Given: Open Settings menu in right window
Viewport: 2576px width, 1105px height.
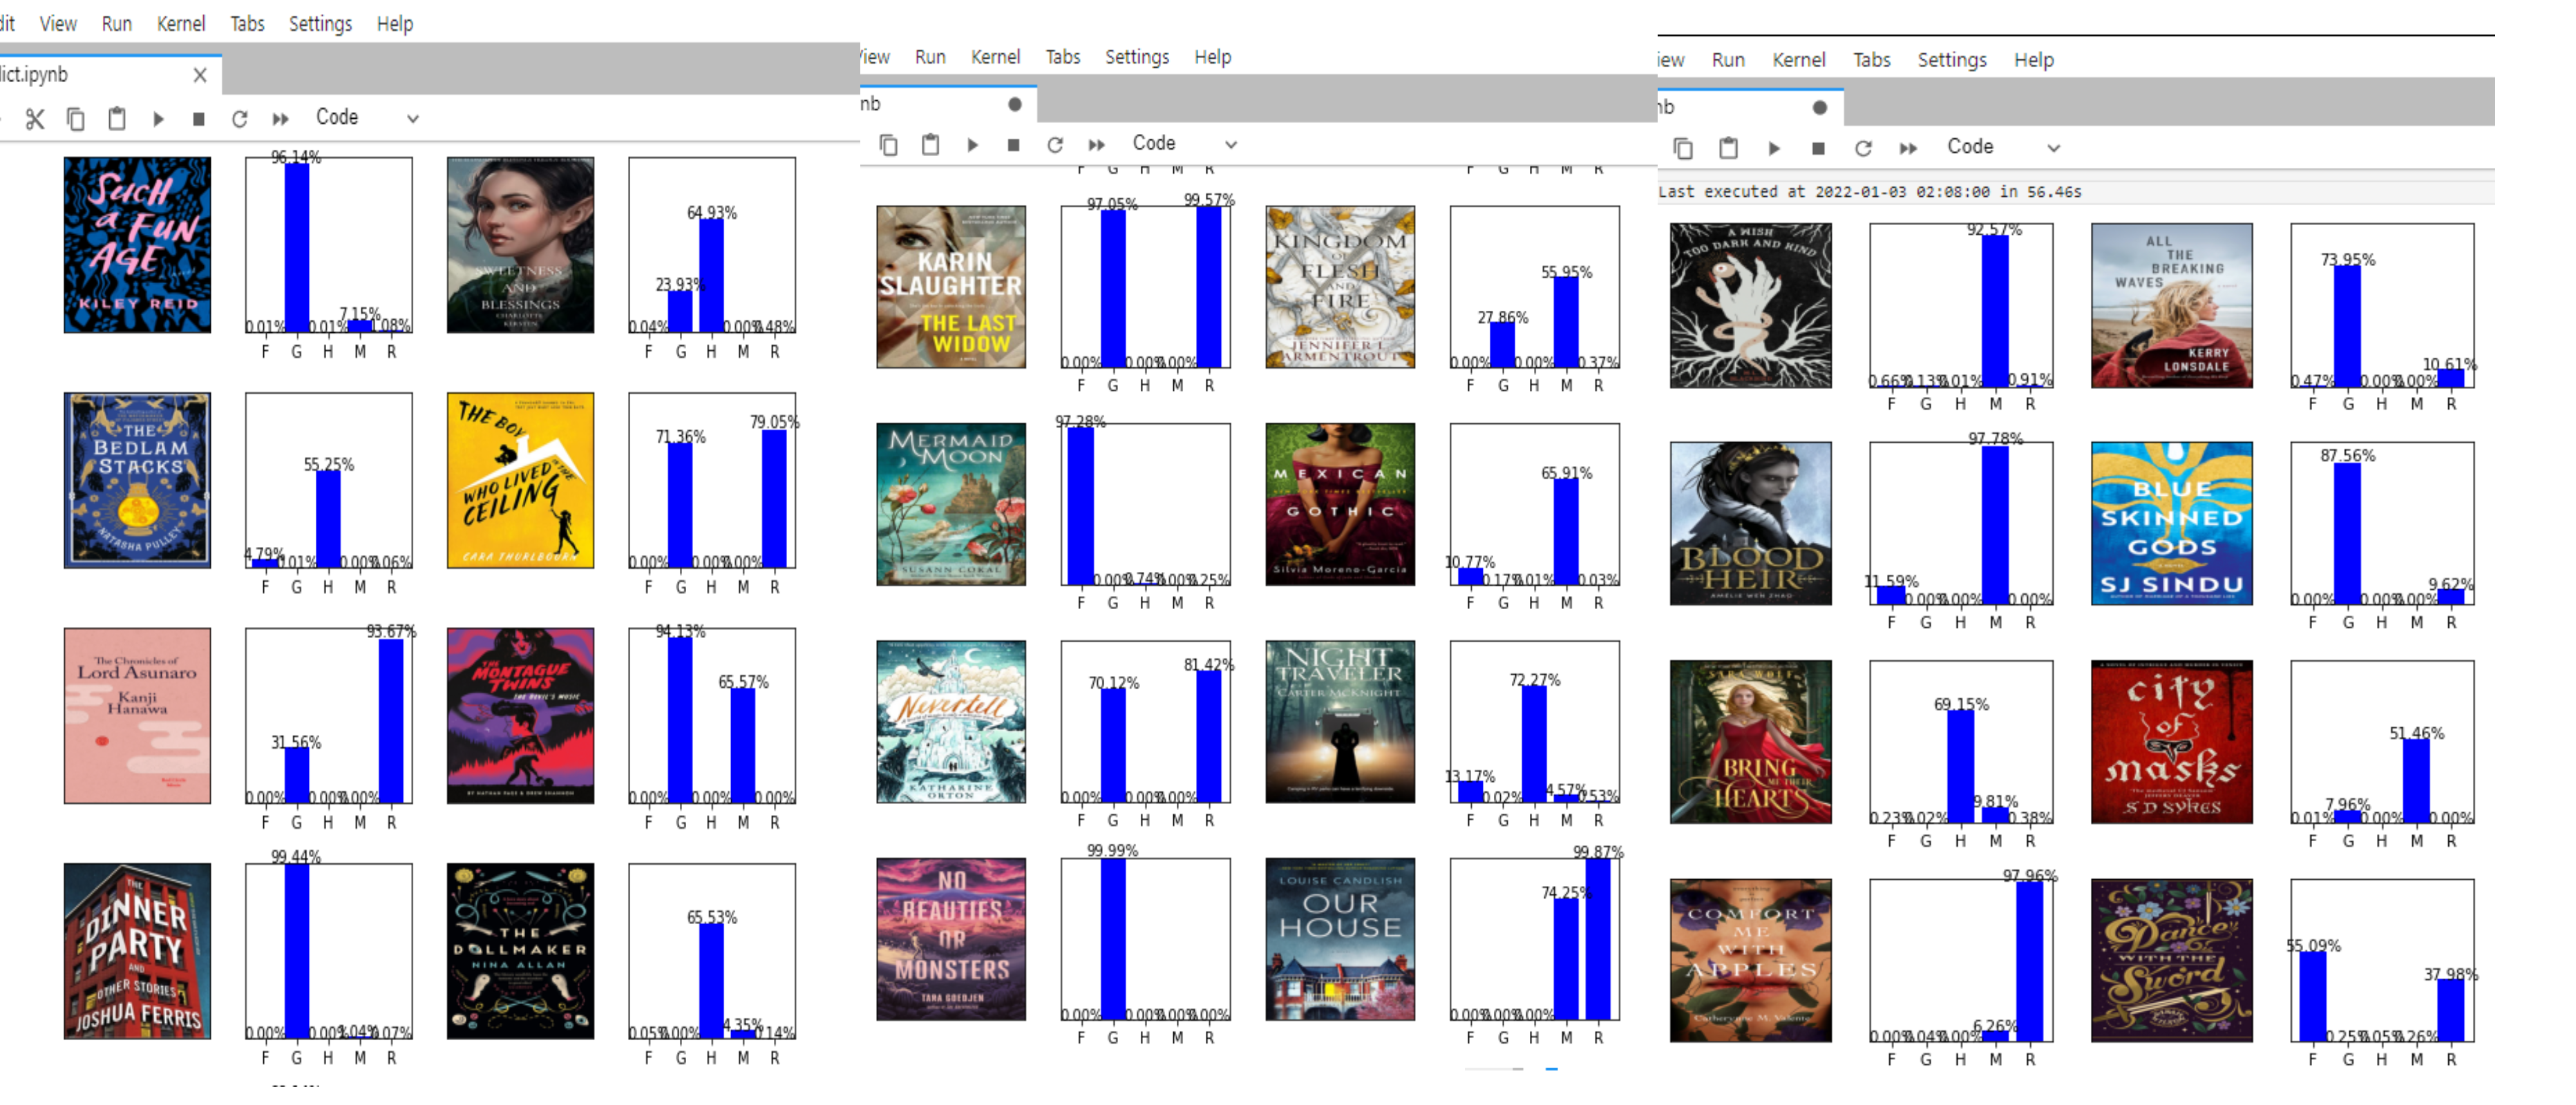Looking at the screenshot, I should [1952, 60].
